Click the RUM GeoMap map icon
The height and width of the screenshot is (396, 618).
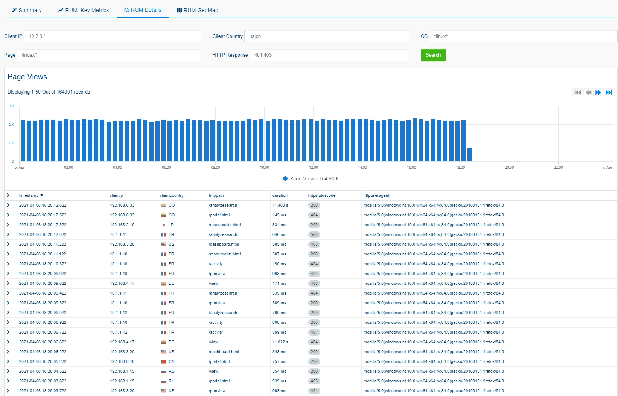[x=179, y=10]
